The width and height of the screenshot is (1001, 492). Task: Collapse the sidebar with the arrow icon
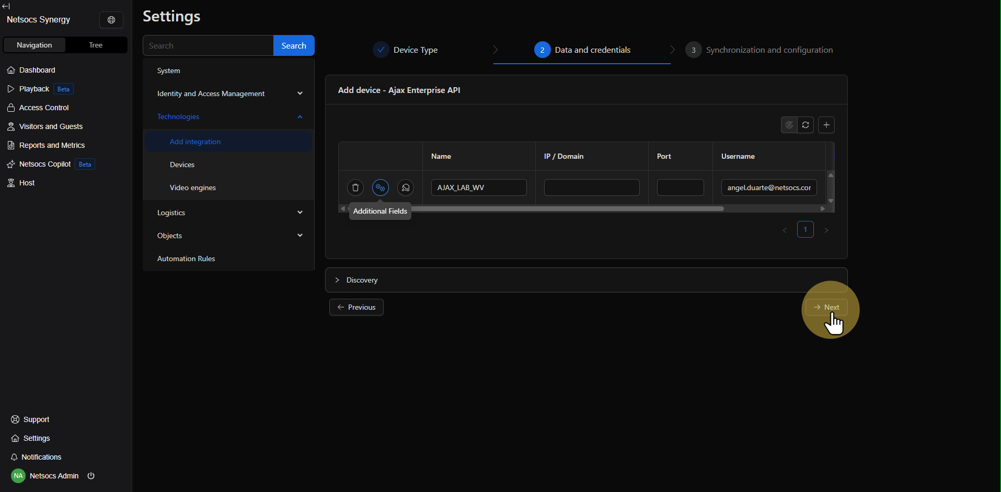coord(6,6)
